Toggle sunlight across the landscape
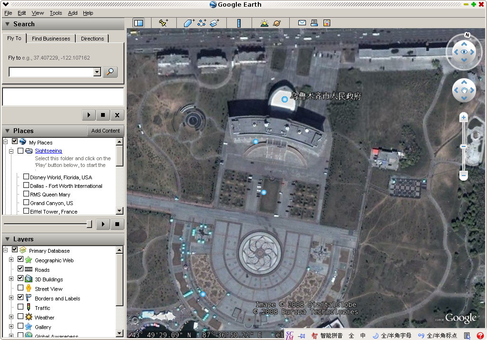487x340 pixels. [264, 23]
